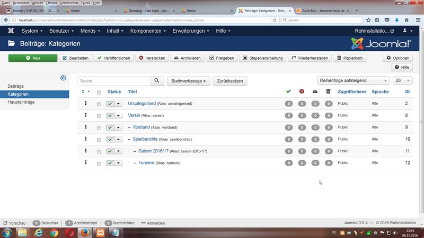The height and width of the screenshot is (238, 424).
Task: Select Haupteinträge in the sidebar
Action: coord(21,102)
